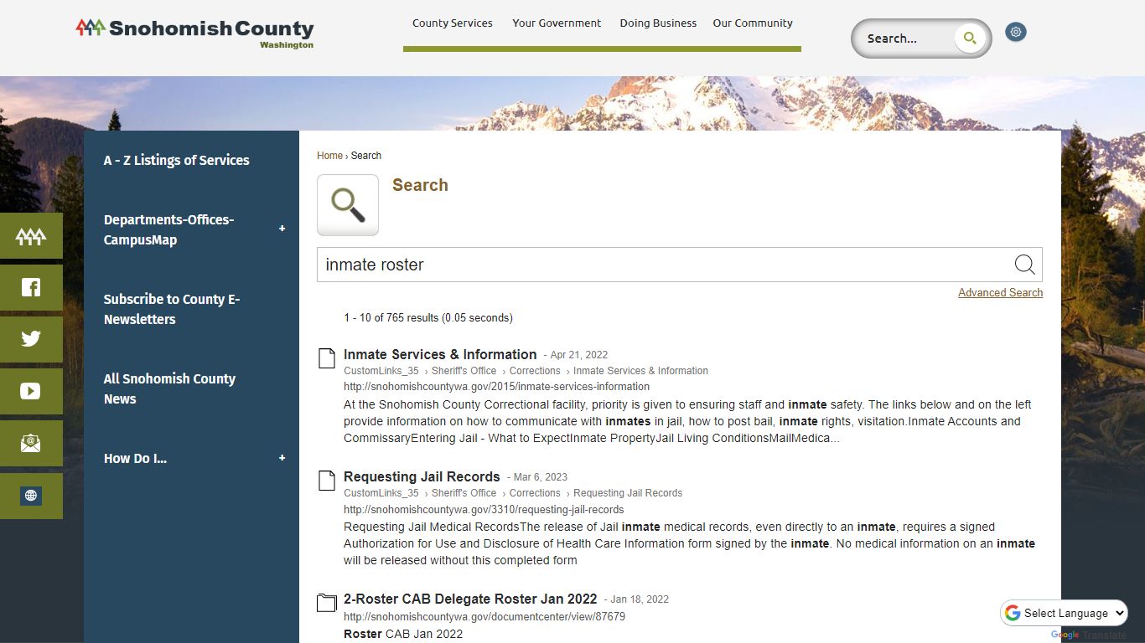1145x643 pixels.
Task: Open All Snohomish County News
Action: [169, 388]
